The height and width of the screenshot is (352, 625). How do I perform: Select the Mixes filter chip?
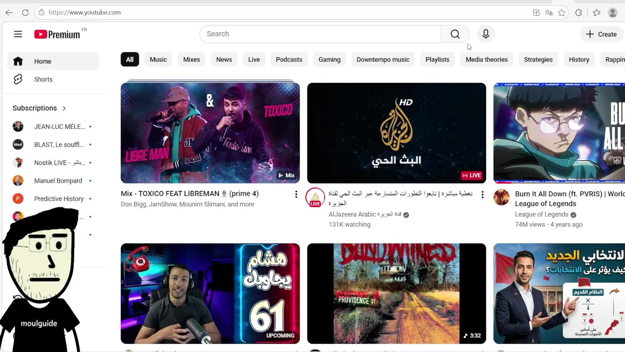click(x=191, y=60)
